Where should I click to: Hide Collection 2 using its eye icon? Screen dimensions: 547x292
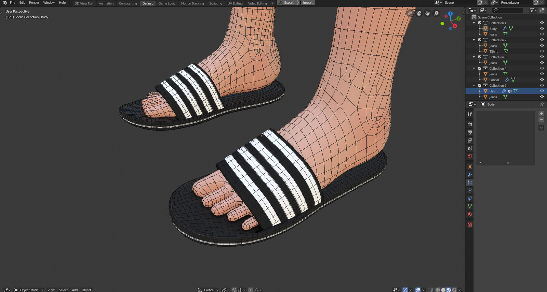click(542, 40)
